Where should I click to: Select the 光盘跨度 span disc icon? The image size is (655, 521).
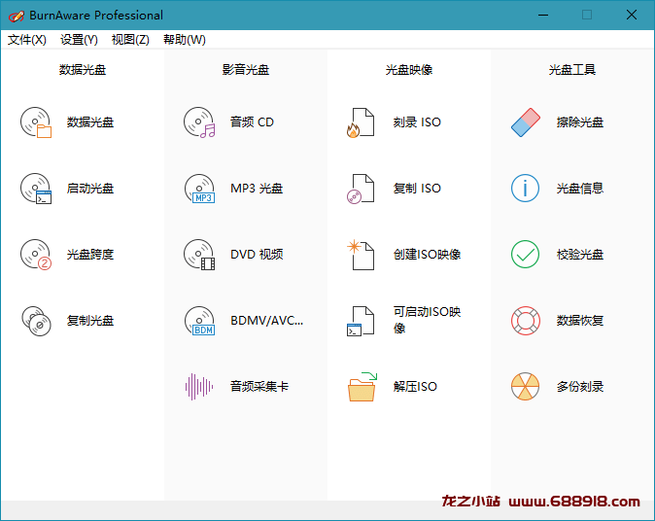pyautogui.click(x=36, y=255)
